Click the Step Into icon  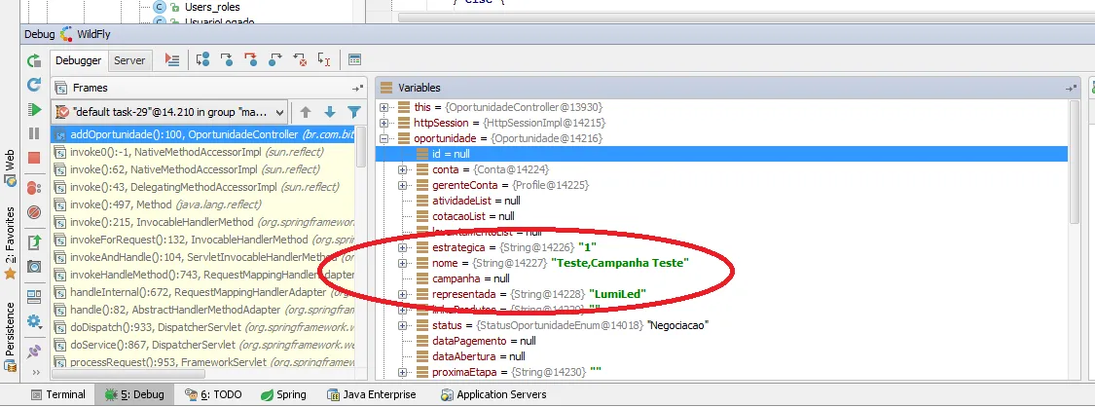226,60
